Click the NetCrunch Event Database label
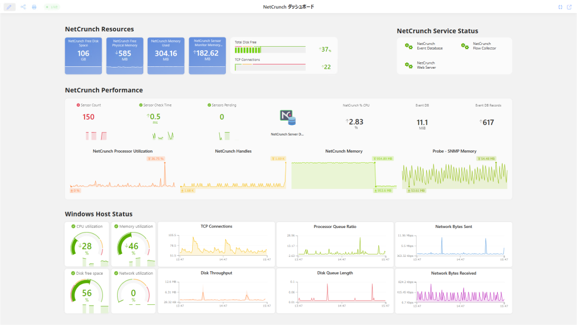The height and width of the screenshot is (325, 577). 430,46
